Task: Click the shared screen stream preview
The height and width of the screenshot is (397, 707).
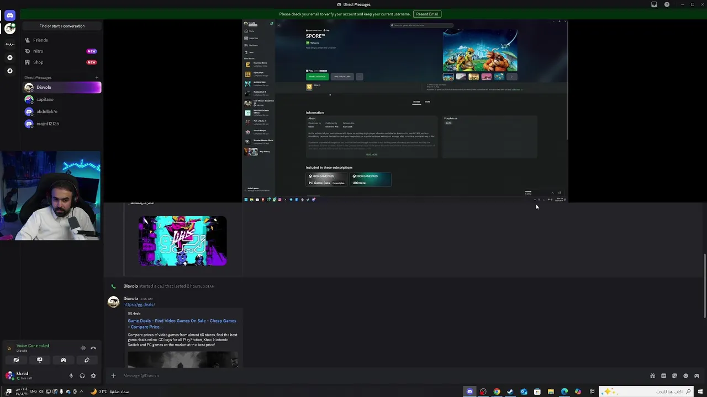Action: [405, 111]
